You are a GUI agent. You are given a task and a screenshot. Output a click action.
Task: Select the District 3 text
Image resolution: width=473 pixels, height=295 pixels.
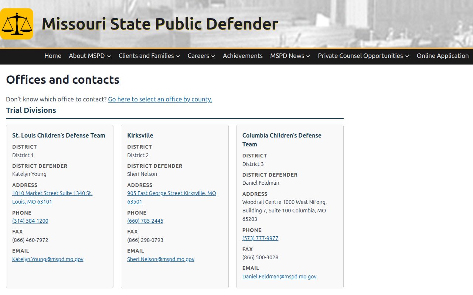point(253,164)
